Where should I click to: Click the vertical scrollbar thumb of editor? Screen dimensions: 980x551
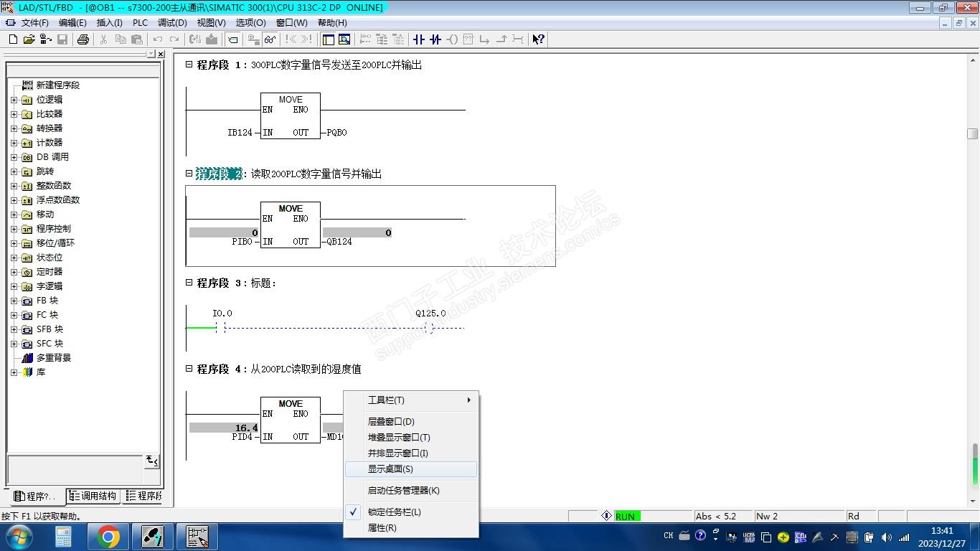972,133
